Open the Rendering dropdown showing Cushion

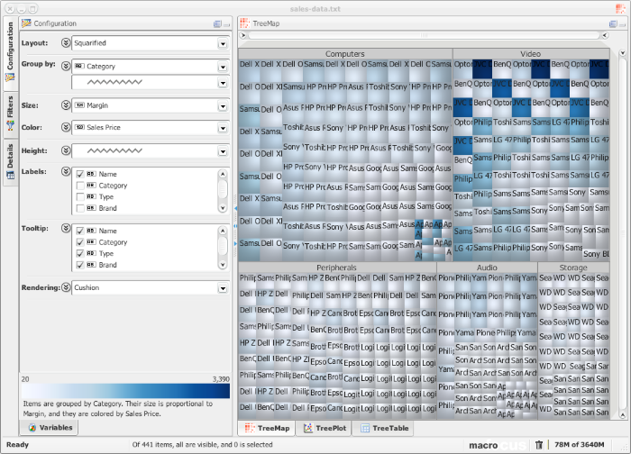223,288
